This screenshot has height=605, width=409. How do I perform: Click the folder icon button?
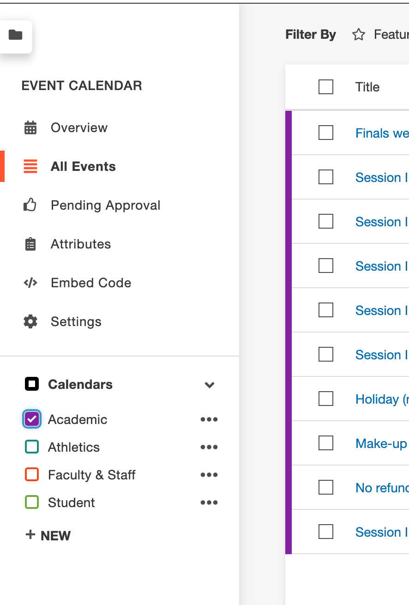pyautogui.click(x=16, y=35)
